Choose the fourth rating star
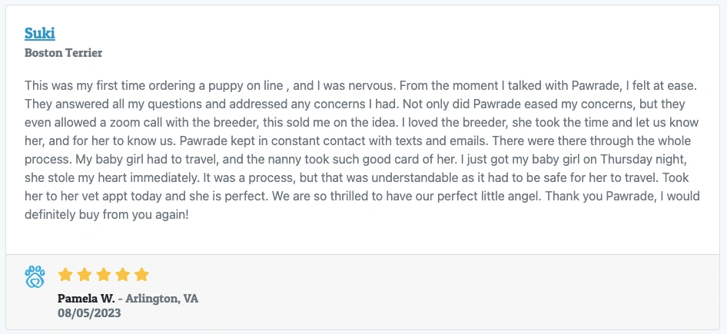727x334 pixels. click(x=123, y=275)
